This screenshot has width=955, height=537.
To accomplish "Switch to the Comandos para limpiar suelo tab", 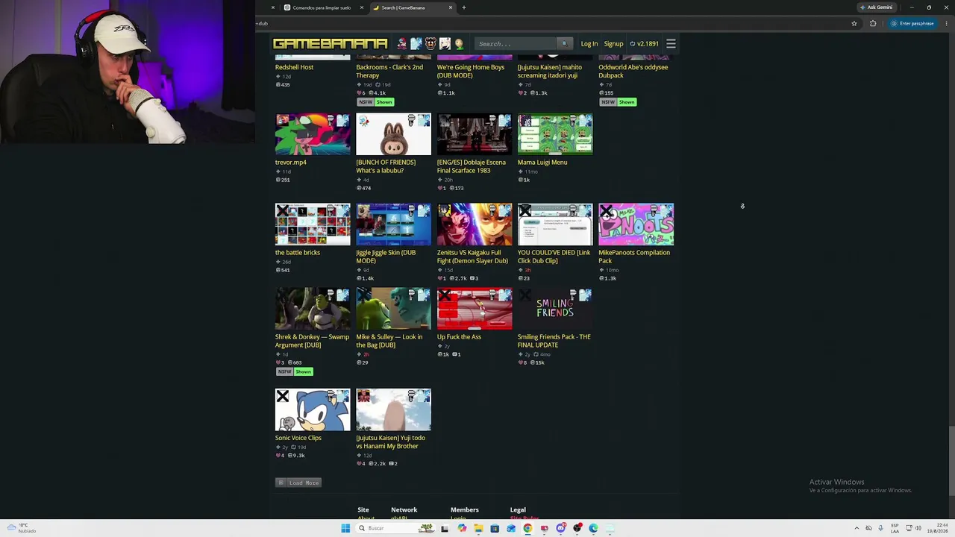I will (x=322, y=7).
